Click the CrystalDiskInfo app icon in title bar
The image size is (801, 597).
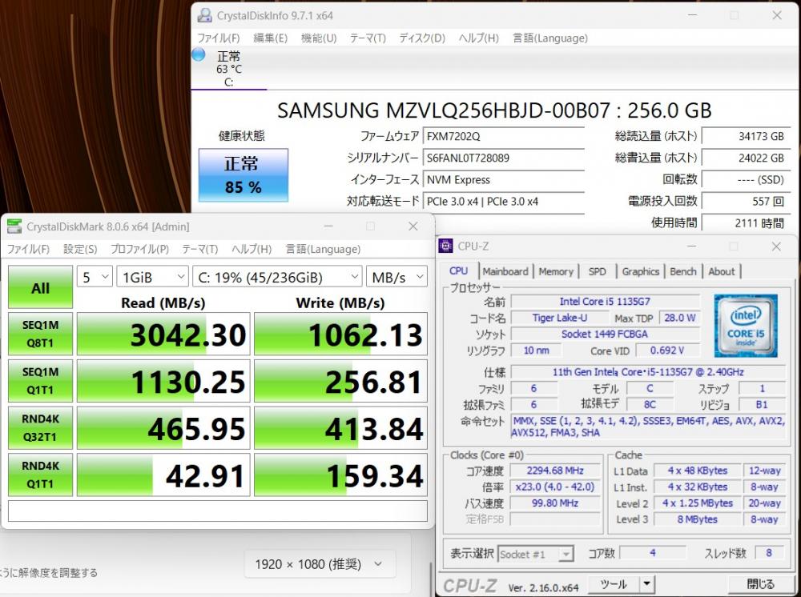205,15
